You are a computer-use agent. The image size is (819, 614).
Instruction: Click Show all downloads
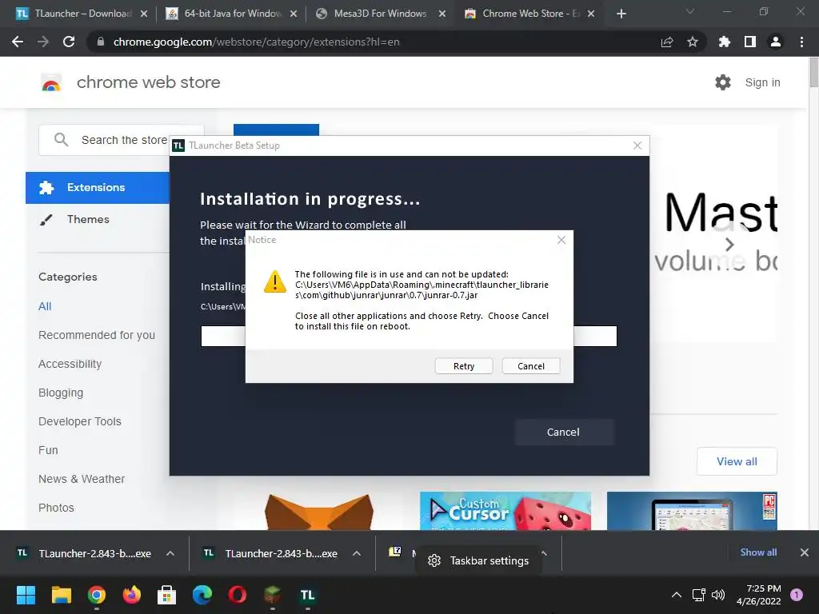(x=758, y=552)
